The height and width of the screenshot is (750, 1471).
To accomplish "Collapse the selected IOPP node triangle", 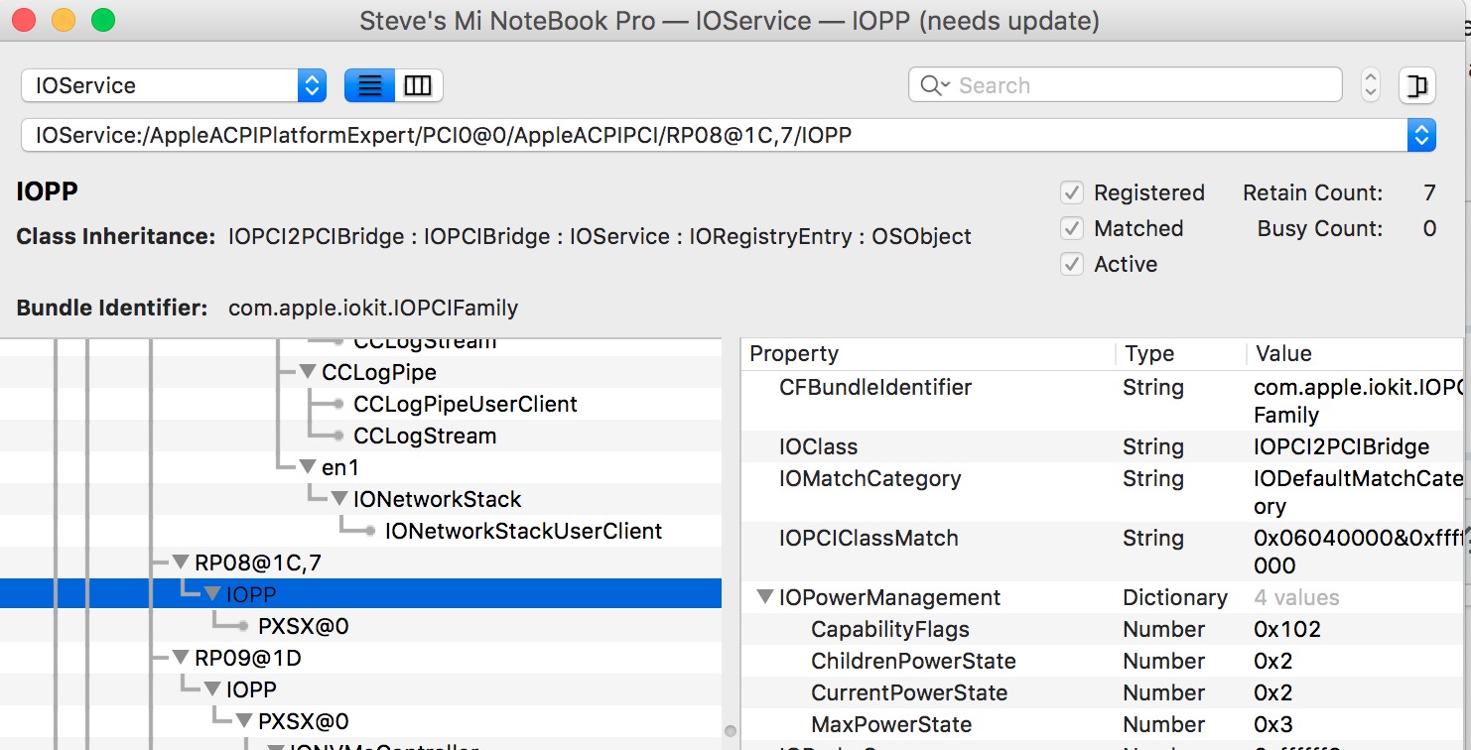I will tap(211, 594).
